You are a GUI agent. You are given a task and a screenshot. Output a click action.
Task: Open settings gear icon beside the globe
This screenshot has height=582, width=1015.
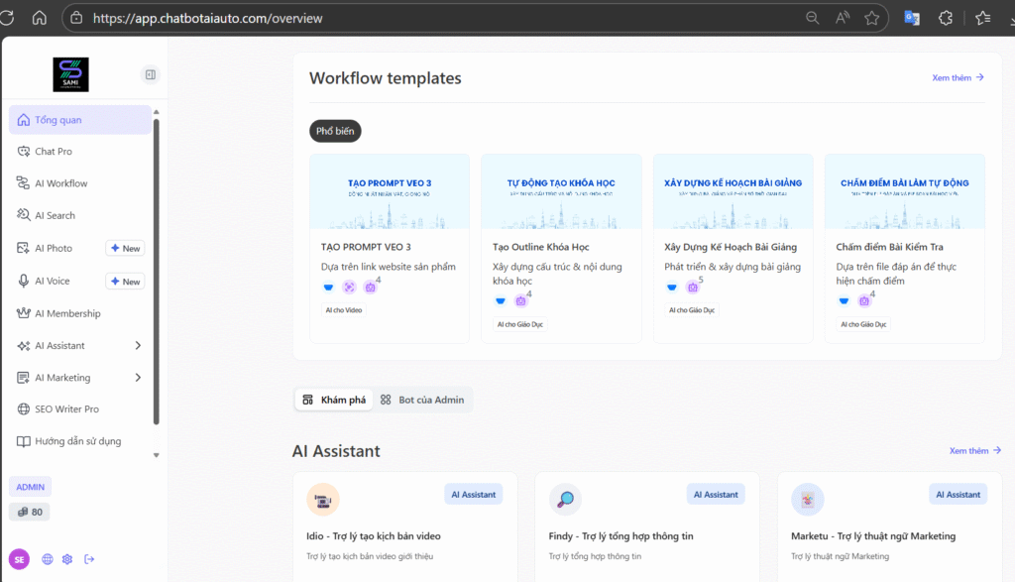(x=67, y=559)
